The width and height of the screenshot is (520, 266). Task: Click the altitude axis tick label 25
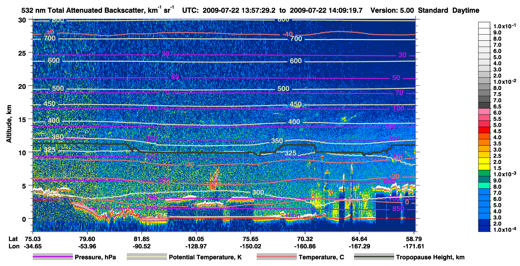pos(23,53)
